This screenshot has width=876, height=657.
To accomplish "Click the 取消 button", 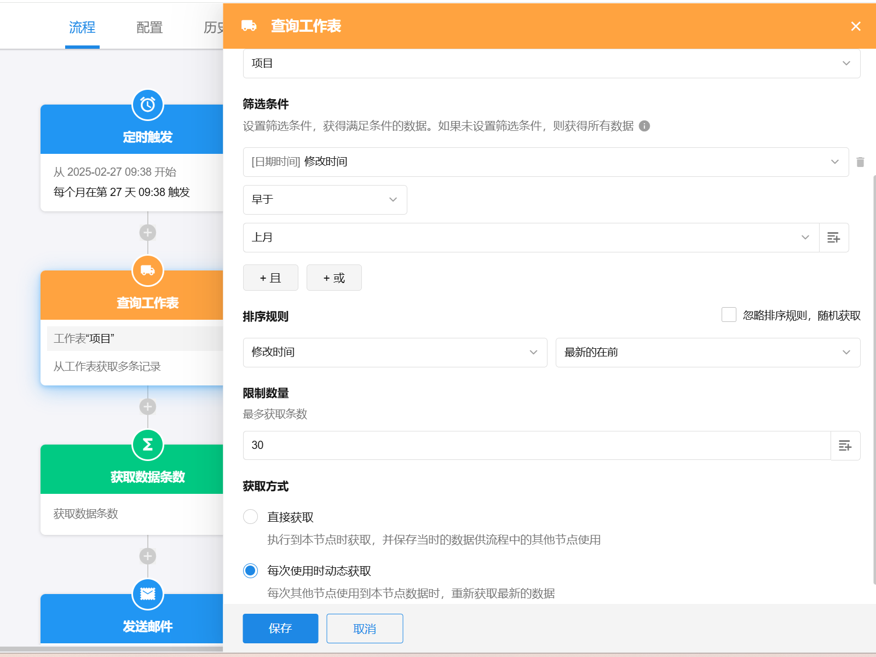I will pyautogui.click(x=365, y=629).
